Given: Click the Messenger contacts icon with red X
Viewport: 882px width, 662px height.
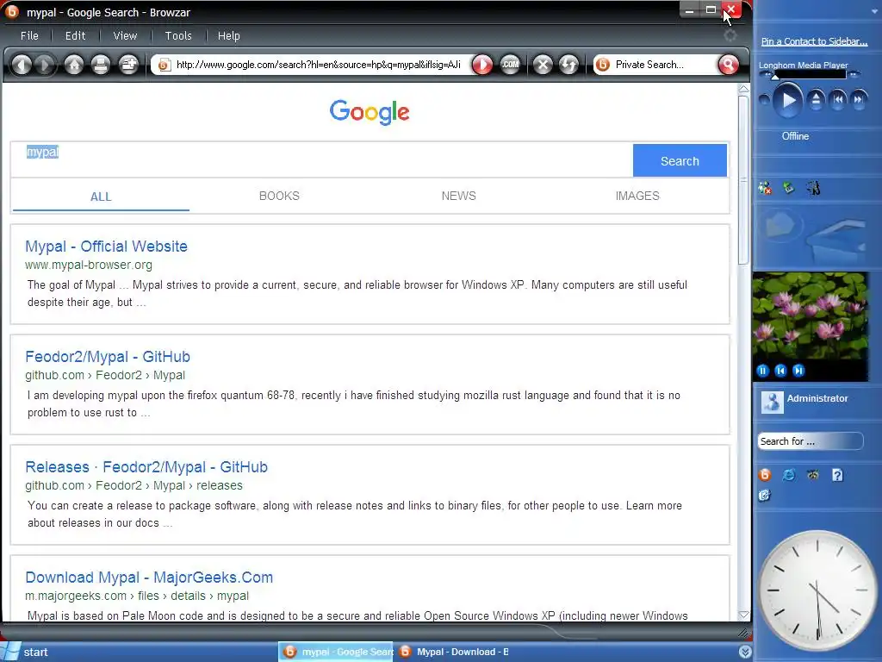Looking at the screenshot, I should [765, 188].
